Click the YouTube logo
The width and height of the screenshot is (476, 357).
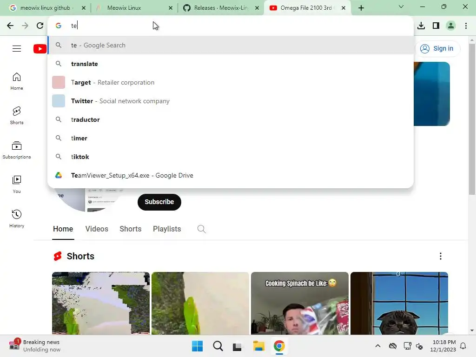pyautogui.click(x=40, y=48)
